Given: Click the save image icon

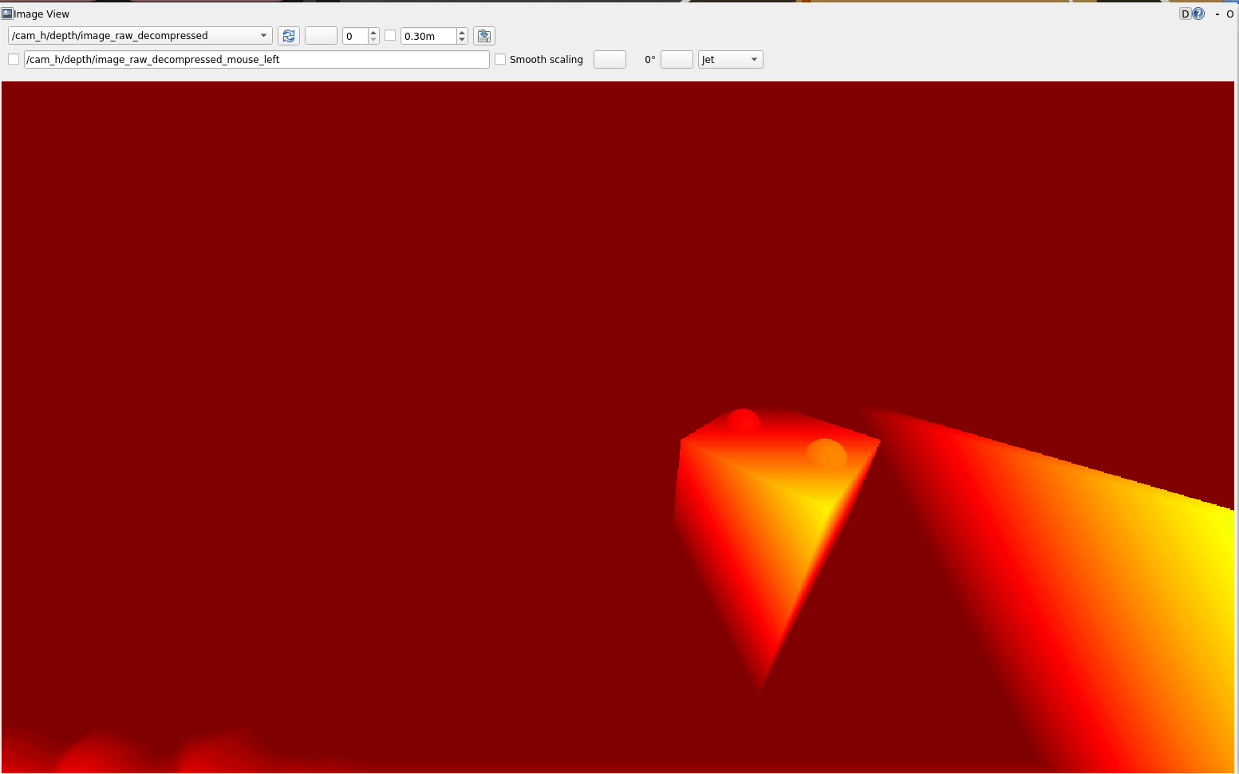Looking at the screenshot, I should [483, 36].
